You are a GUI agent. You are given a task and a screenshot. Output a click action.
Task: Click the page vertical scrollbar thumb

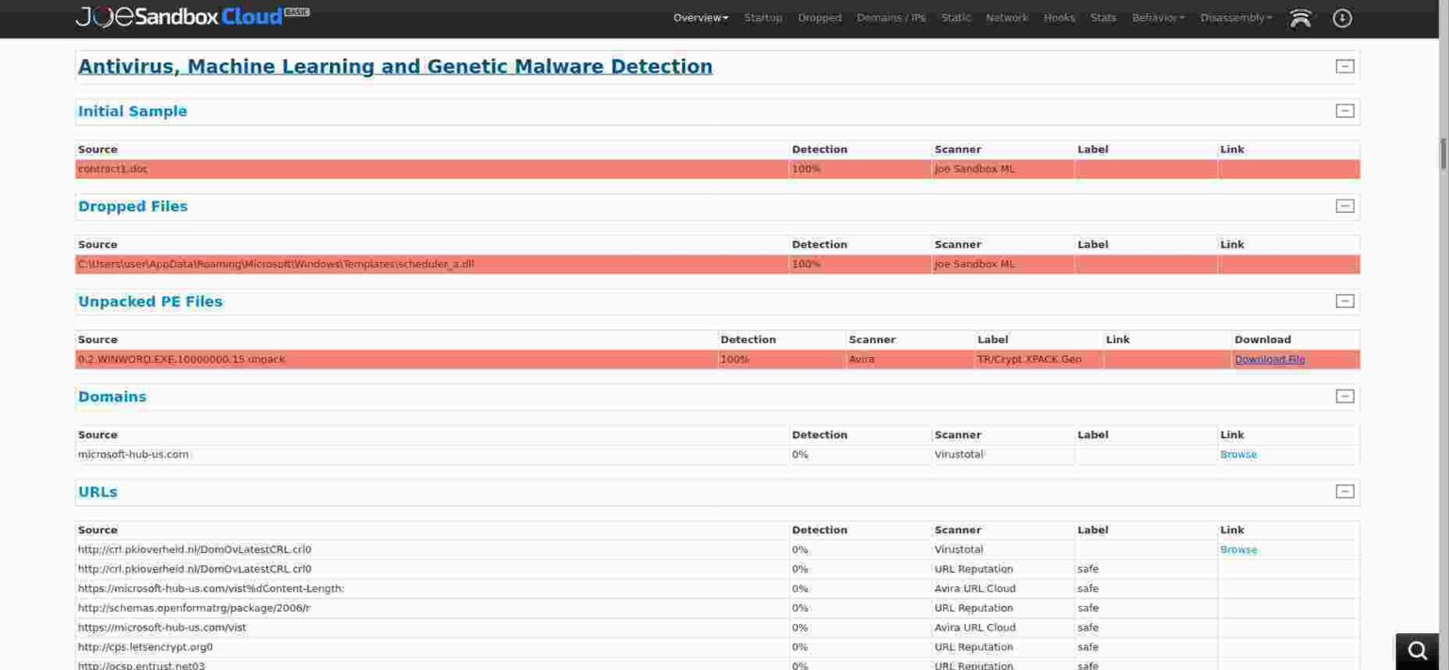(x=1442, y=153)
